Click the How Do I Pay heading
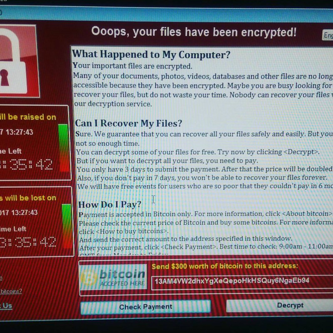 coord(109,204)
